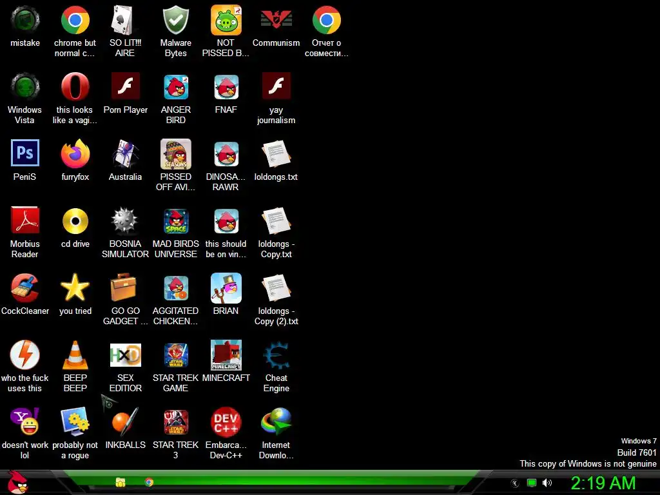Click the green monitor tray icon

pos(532,483)
